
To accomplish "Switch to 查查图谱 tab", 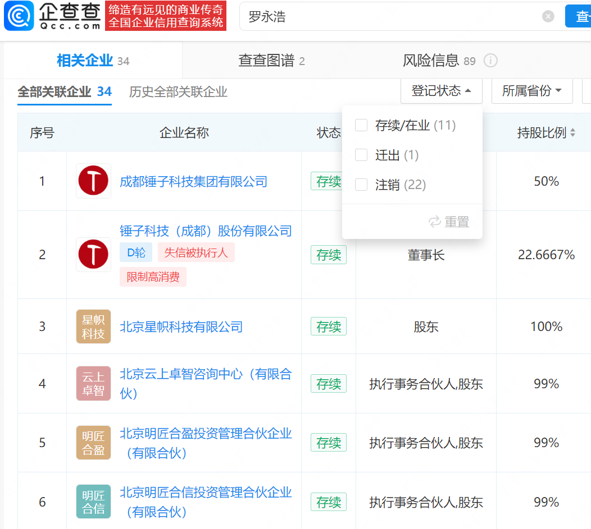I will click(271, 61).
